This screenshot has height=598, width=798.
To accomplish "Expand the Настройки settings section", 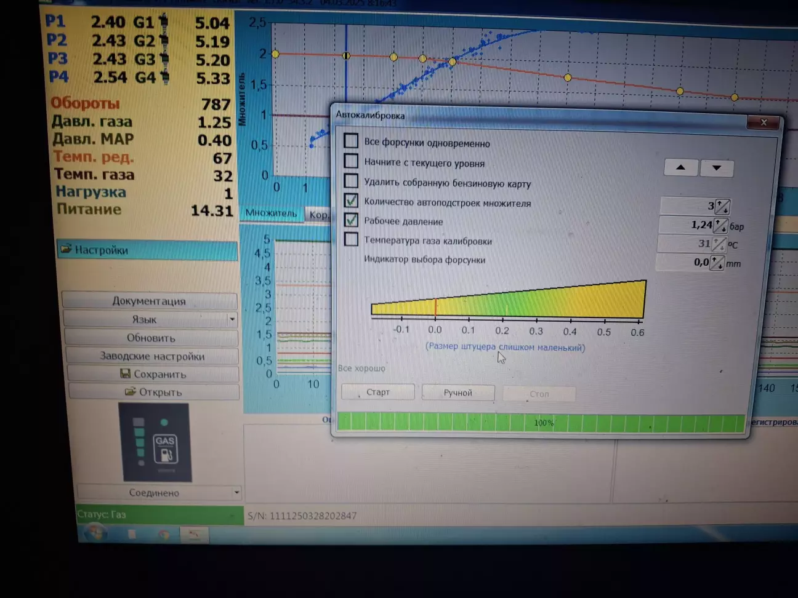I will tap(147, 250).
